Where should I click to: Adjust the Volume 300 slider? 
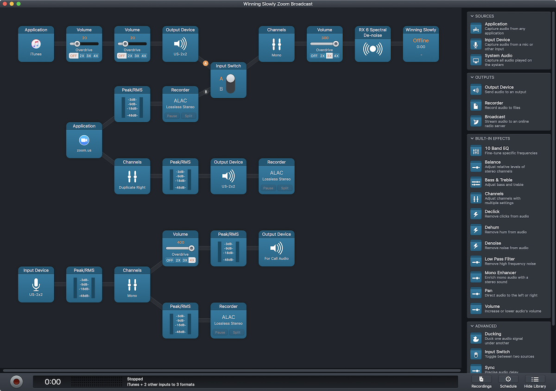coord(324,44)
